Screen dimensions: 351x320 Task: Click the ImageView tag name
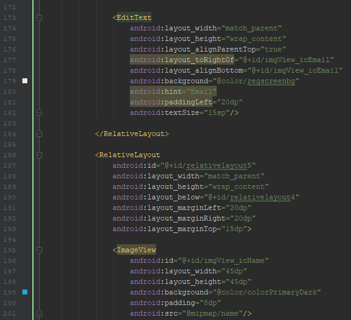[x=136, y=250]
